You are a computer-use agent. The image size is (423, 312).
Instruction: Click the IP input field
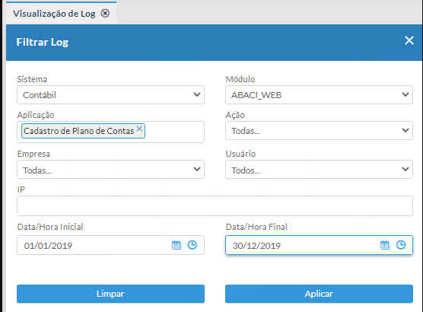[215, 206]
